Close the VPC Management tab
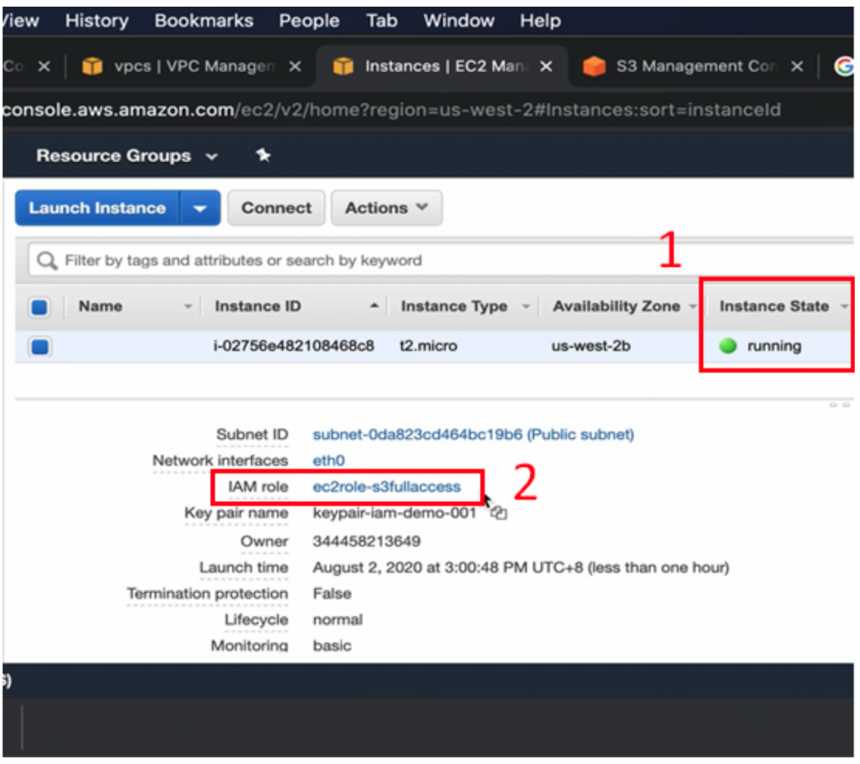The image size is (860, 764). (295, 66)
